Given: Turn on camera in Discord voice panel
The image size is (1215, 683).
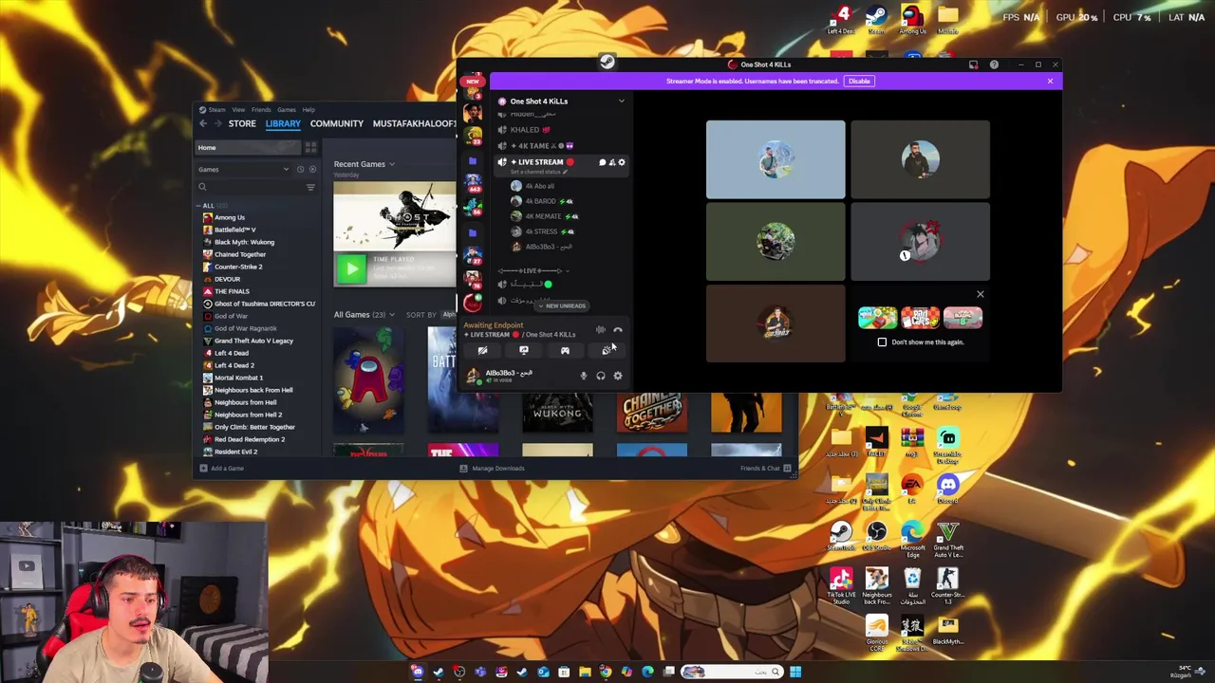Looking at the screenshot, I should [482, 351].
